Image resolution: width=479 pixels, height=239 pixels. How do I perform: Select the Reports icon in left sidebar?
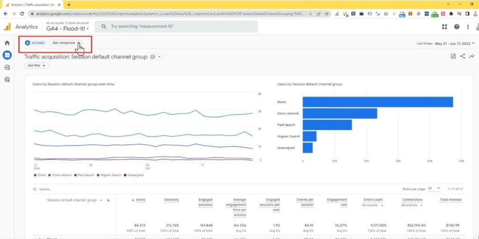point(7,55)
